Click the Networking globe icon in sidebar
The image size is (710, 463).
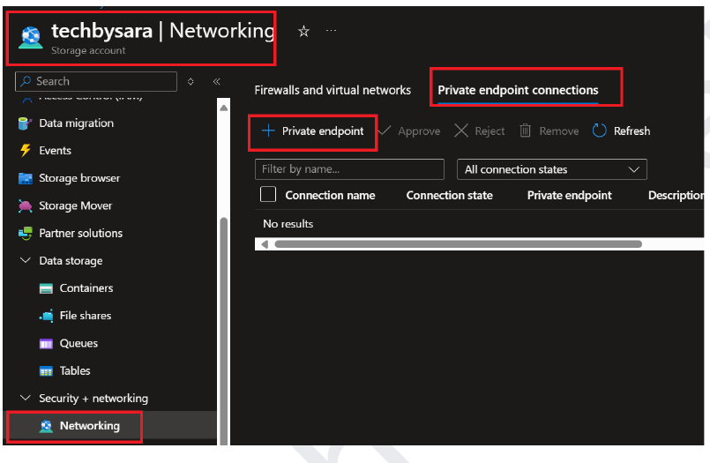46,426
